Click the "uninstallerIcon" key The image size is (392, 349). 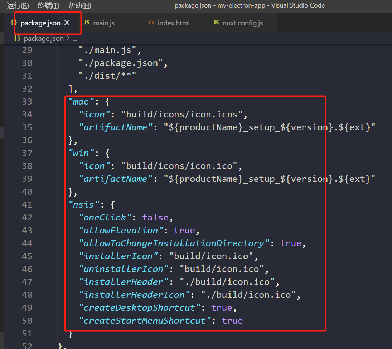124,269
